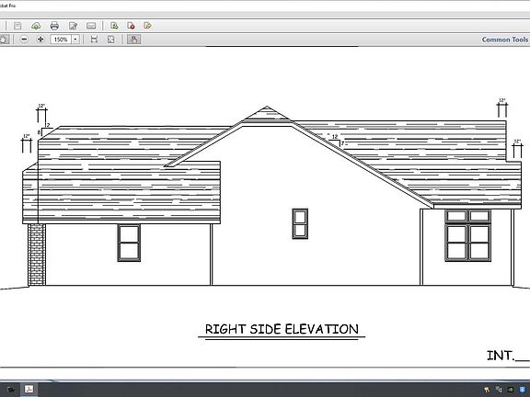Select the highlighted hand pan tool

(133, 40)
